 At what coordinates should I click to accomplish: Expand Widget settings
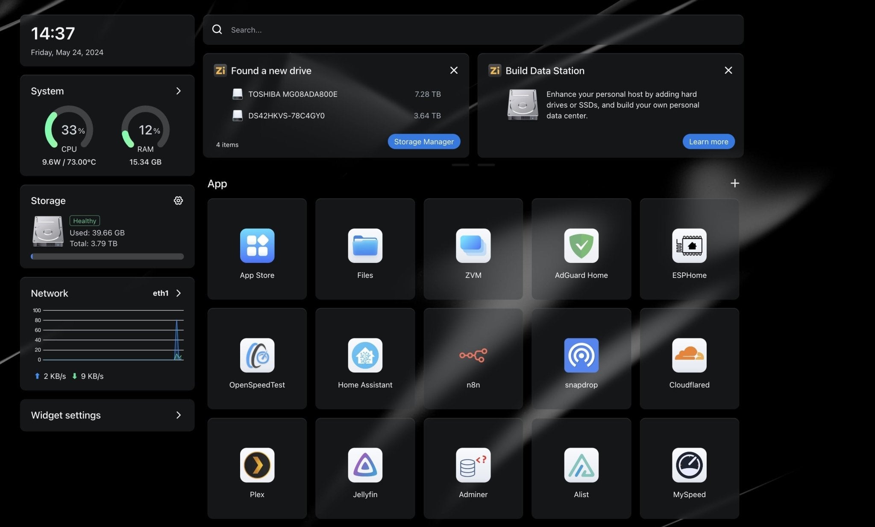pyautogui.click(x=178, y=415)
